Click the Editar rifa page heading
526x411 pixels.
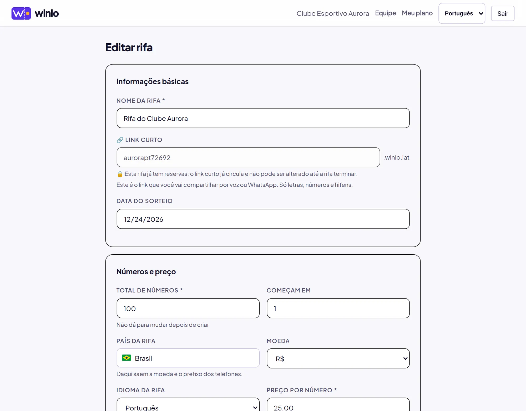click(129, 48)
